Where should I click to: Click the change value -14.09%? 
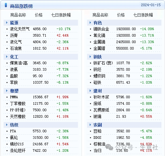pos(147,29)
